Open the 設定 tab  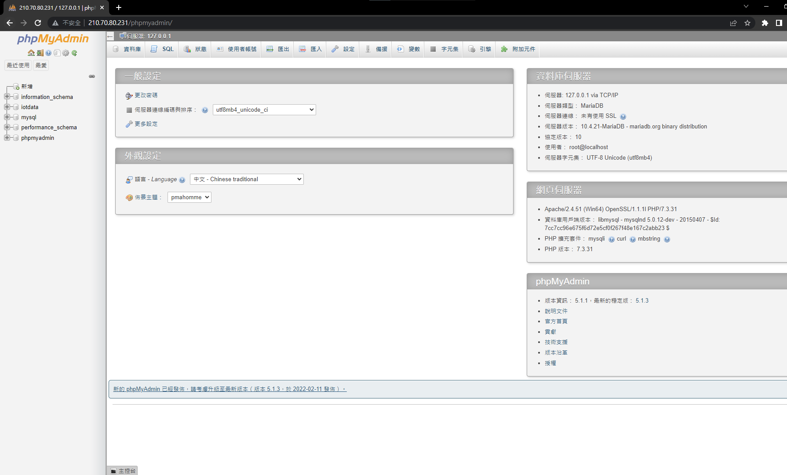pos(343,49)
